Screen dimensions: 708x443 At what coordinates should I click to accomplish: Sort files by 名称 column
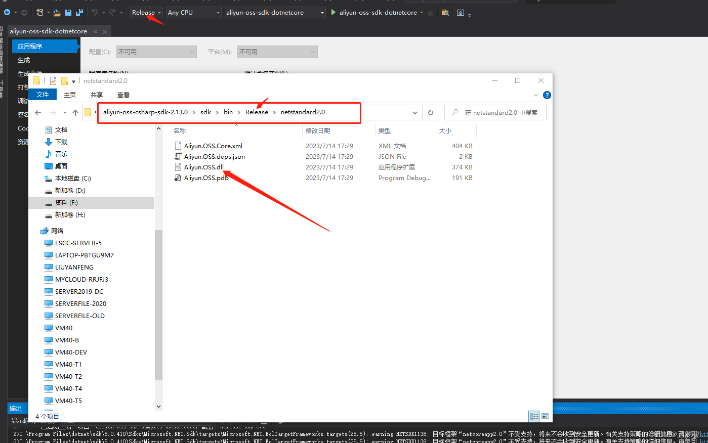click(180, 130)
